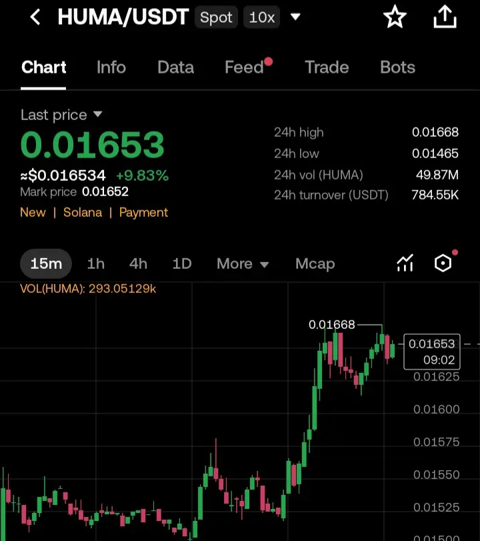Open the Bots tab

(x=397, y=67)
